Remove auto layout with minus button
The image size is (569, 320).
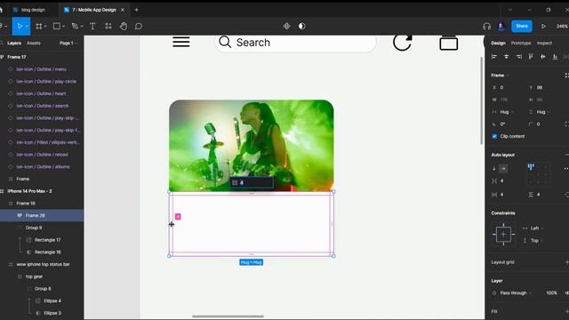point(567,155)
